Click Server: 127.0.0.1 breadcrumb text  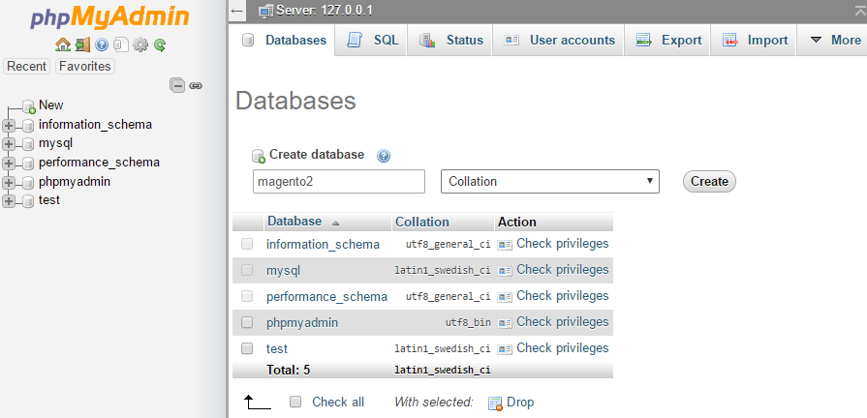tap(325, 11)
